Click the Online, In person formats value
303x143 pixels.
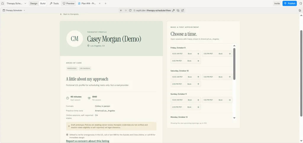[x=102, y=106]
